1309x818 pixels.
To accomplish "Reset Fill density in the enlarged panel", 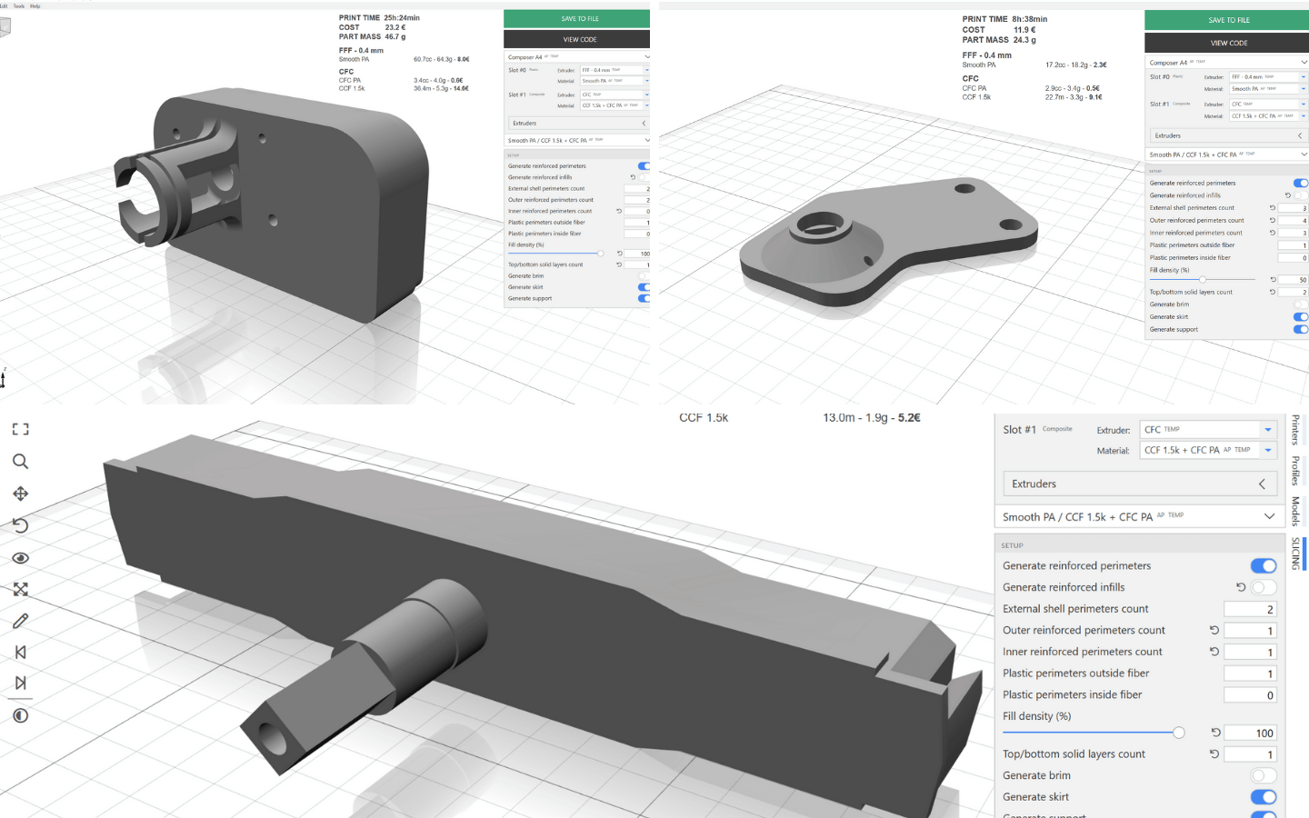I will pyautogui.click(x=1215, y=733).
